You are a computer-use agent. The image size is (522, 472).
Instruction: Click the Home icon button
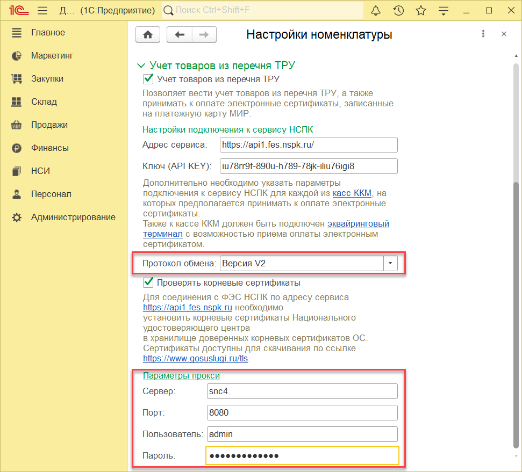pyautogui.click(x=148, y=34)
